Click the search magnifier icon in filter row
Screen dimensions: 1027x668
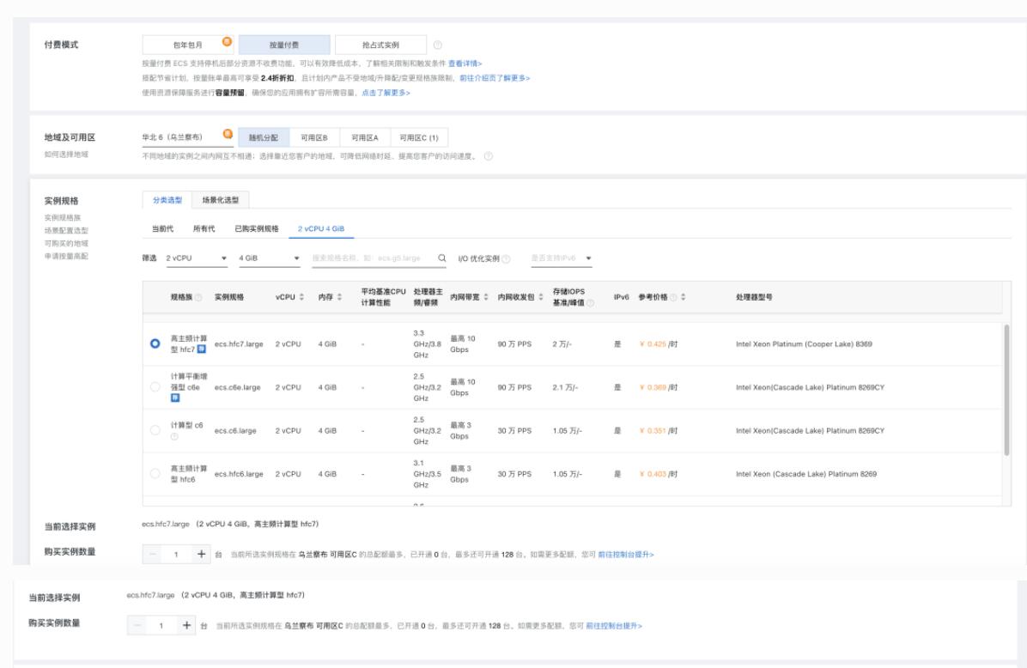coord(442,258)
